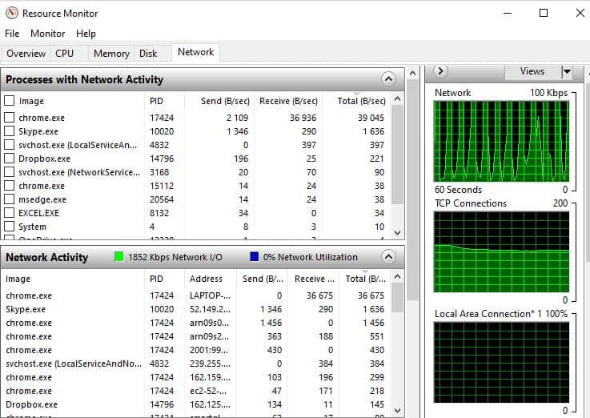The image size is (590, 418).
Task: Click the blue Network Utilization legend swatch
Action: tap(255, 257)
